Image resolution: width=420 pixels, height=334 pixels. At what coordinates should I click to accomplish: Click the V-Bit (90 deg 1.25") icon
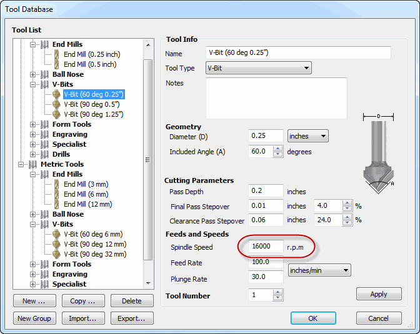pos(57,114)
